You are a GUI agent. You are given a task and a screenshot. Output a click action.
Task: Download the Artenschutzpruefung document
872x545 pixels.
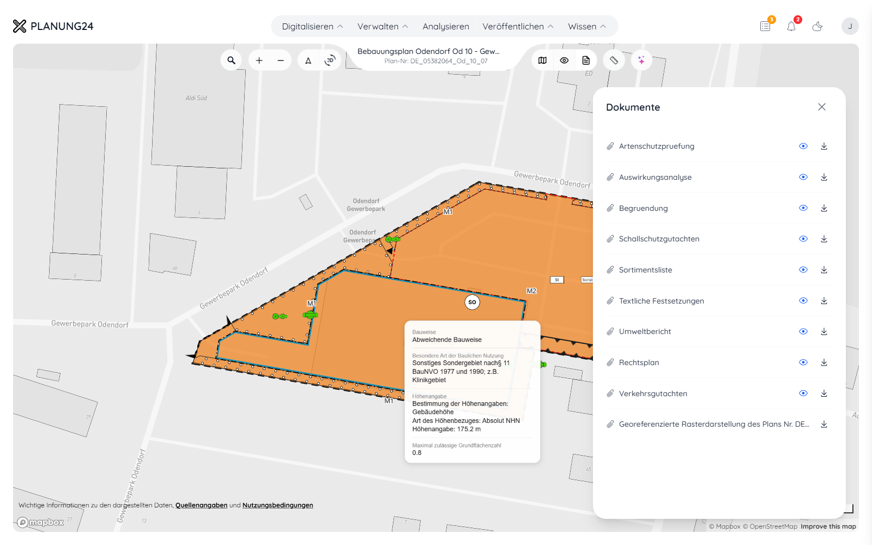[824, 146]
